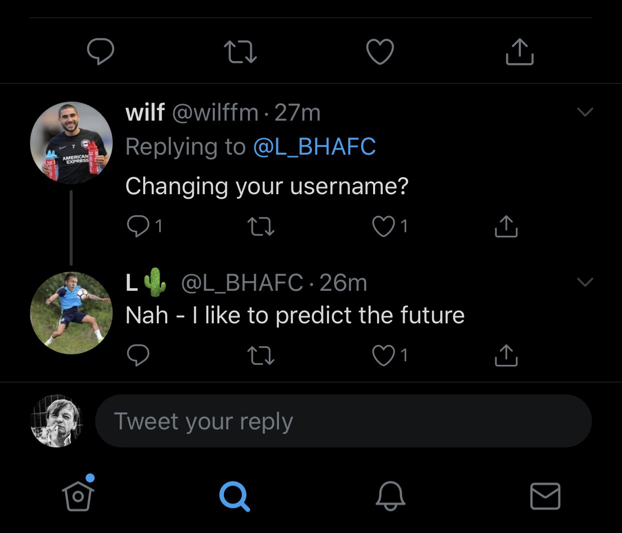622x533 pixels.
Task: Like wilf's 'Changing your username?' tweet
Action: pos(384,226)
